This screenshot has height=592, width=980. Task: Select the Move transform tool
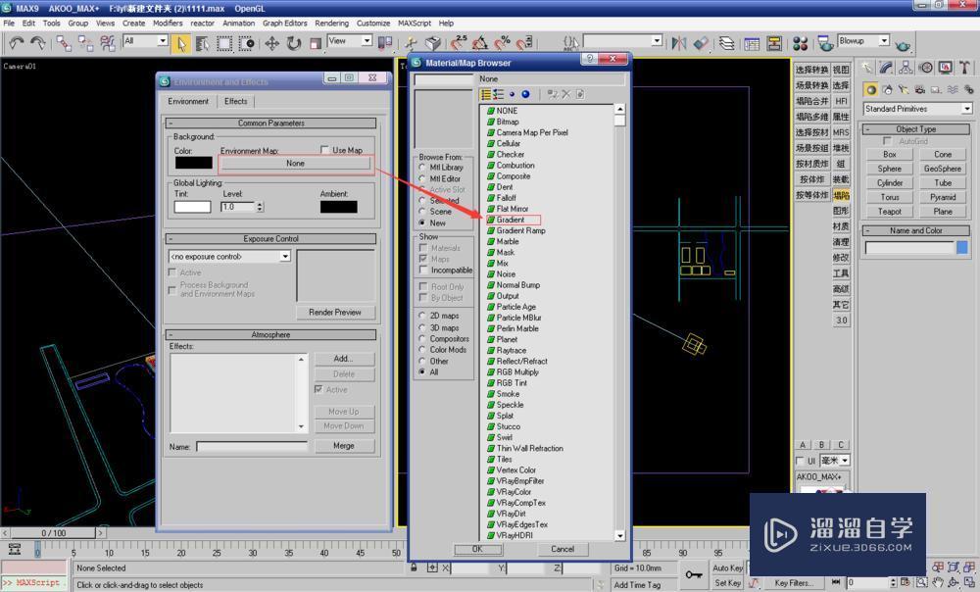tap(271, 43)
